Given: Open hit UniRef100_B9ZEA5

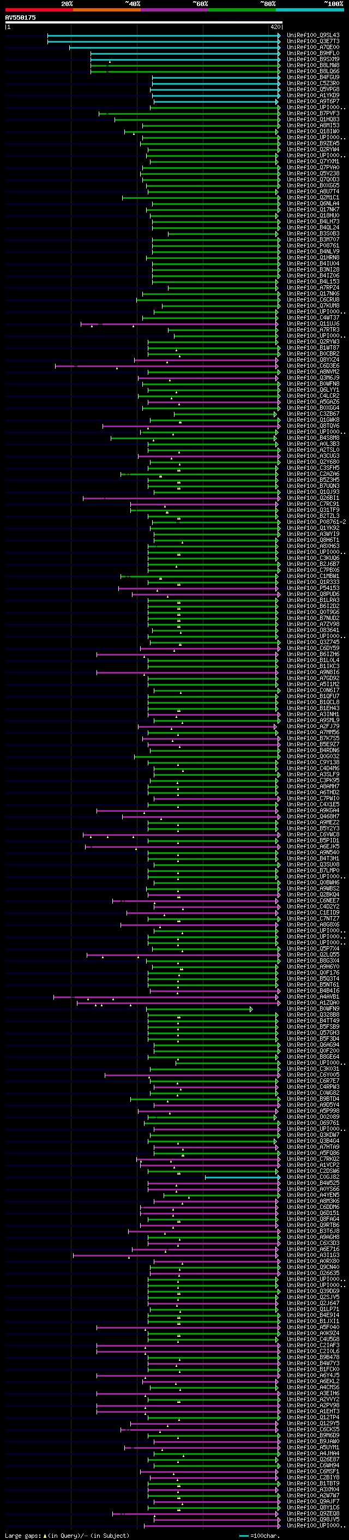Looking at the screenshot, I should point(313,144).
